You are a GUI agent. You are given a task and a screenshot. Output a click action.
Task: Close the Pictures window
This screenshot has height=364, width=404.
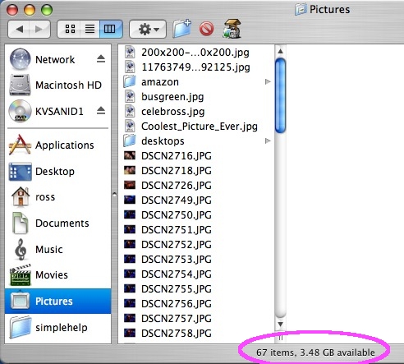click(x=12, y=10)
